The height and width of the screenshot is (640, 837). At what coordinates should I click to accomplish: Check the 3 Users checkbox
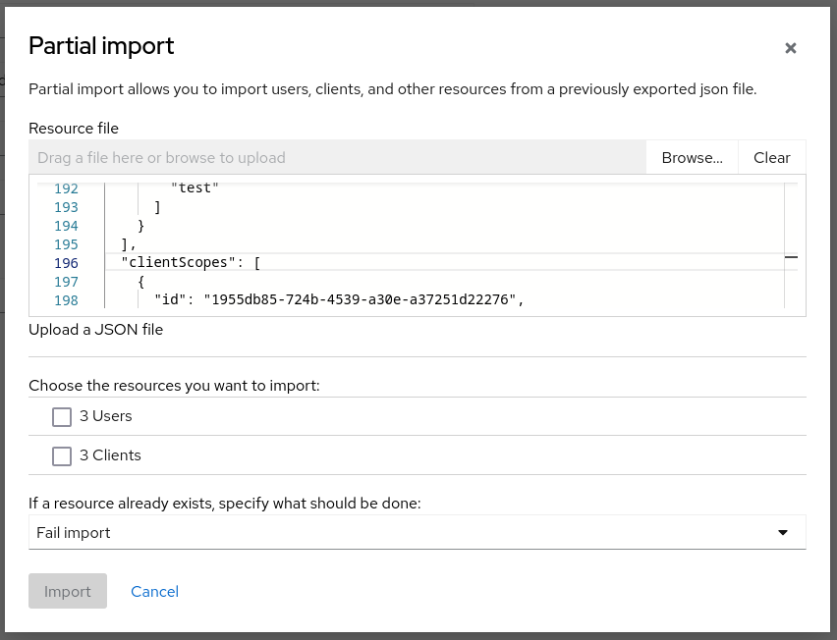pos(62,416)
